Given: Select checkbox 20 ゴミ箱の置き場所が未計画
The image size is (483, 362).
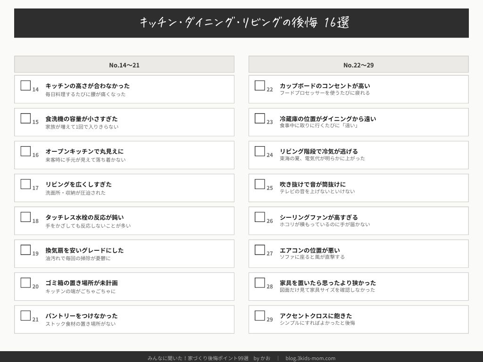Looking at the screenshot, I should [x=25, y=283].
